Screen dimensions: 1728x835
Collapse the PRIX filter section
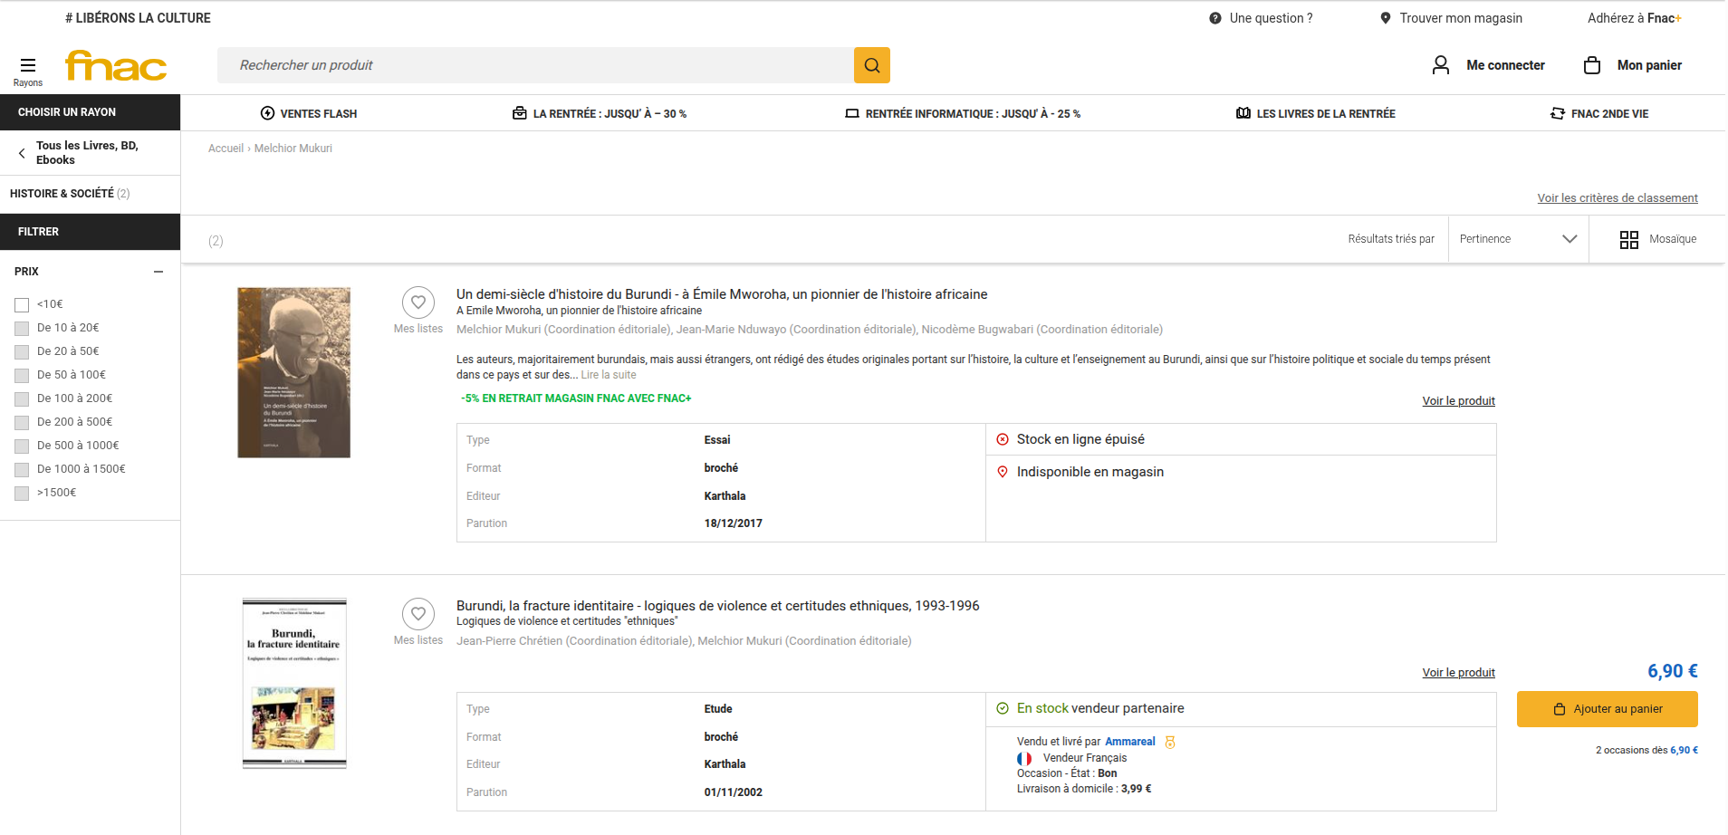point(158,272)
